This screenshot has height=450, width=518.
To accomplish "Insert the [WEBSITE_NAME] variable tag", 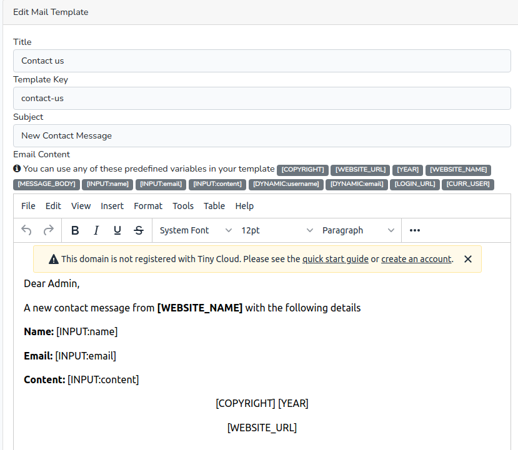I will [x=458, y=170].
